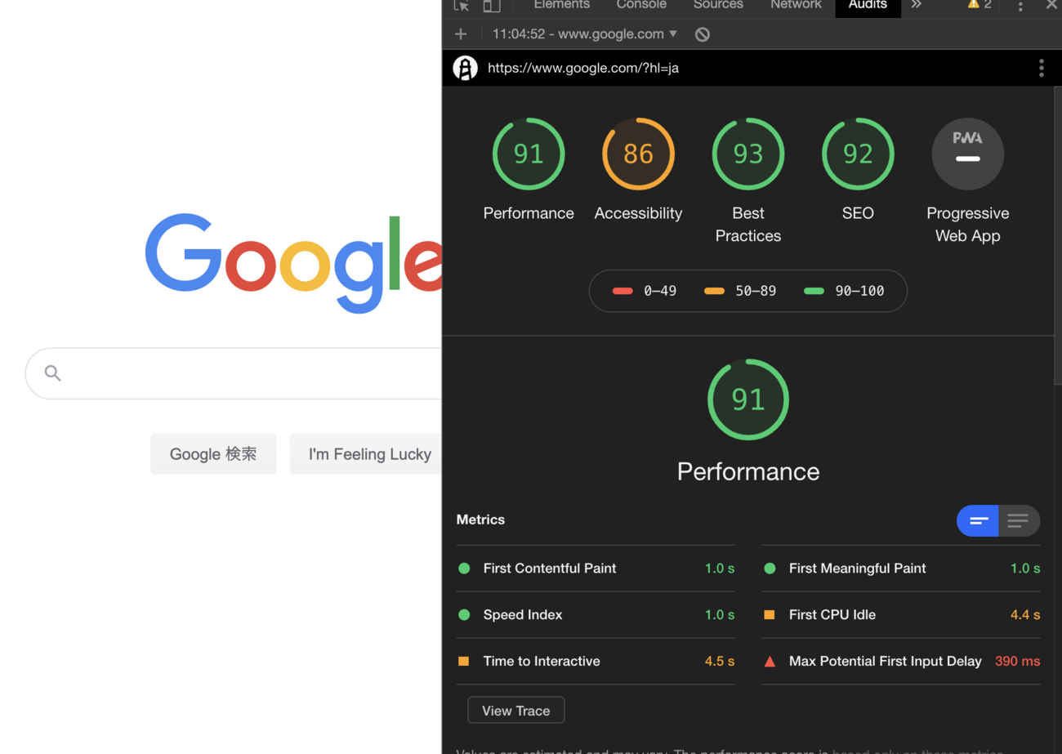Open the Elements tab
This screenshot has height=754, width=1062.
click(562, 5)
